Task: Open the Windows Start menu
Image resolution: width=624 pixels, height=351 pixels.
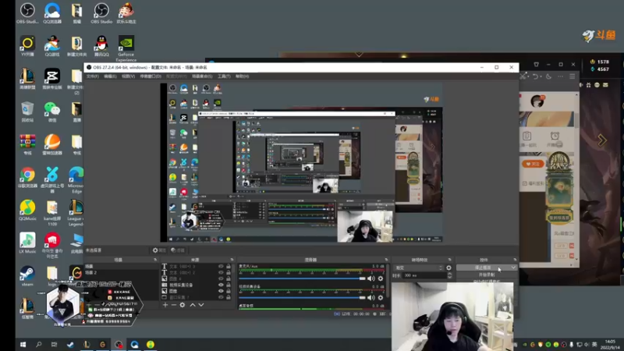Action: tap(23, 345)
